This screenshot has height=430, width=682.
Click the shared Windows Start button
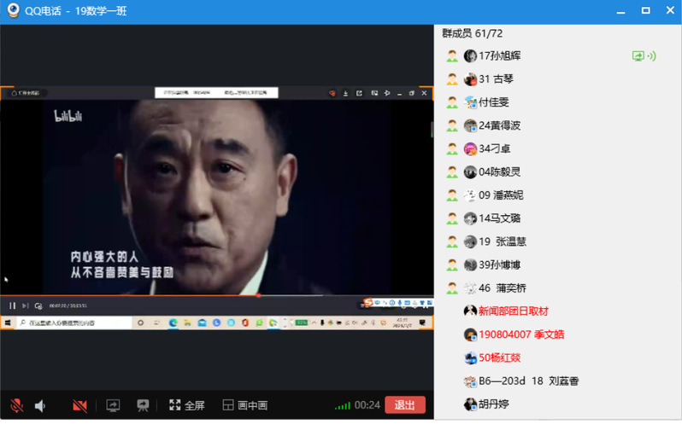[x=8, y=322]
